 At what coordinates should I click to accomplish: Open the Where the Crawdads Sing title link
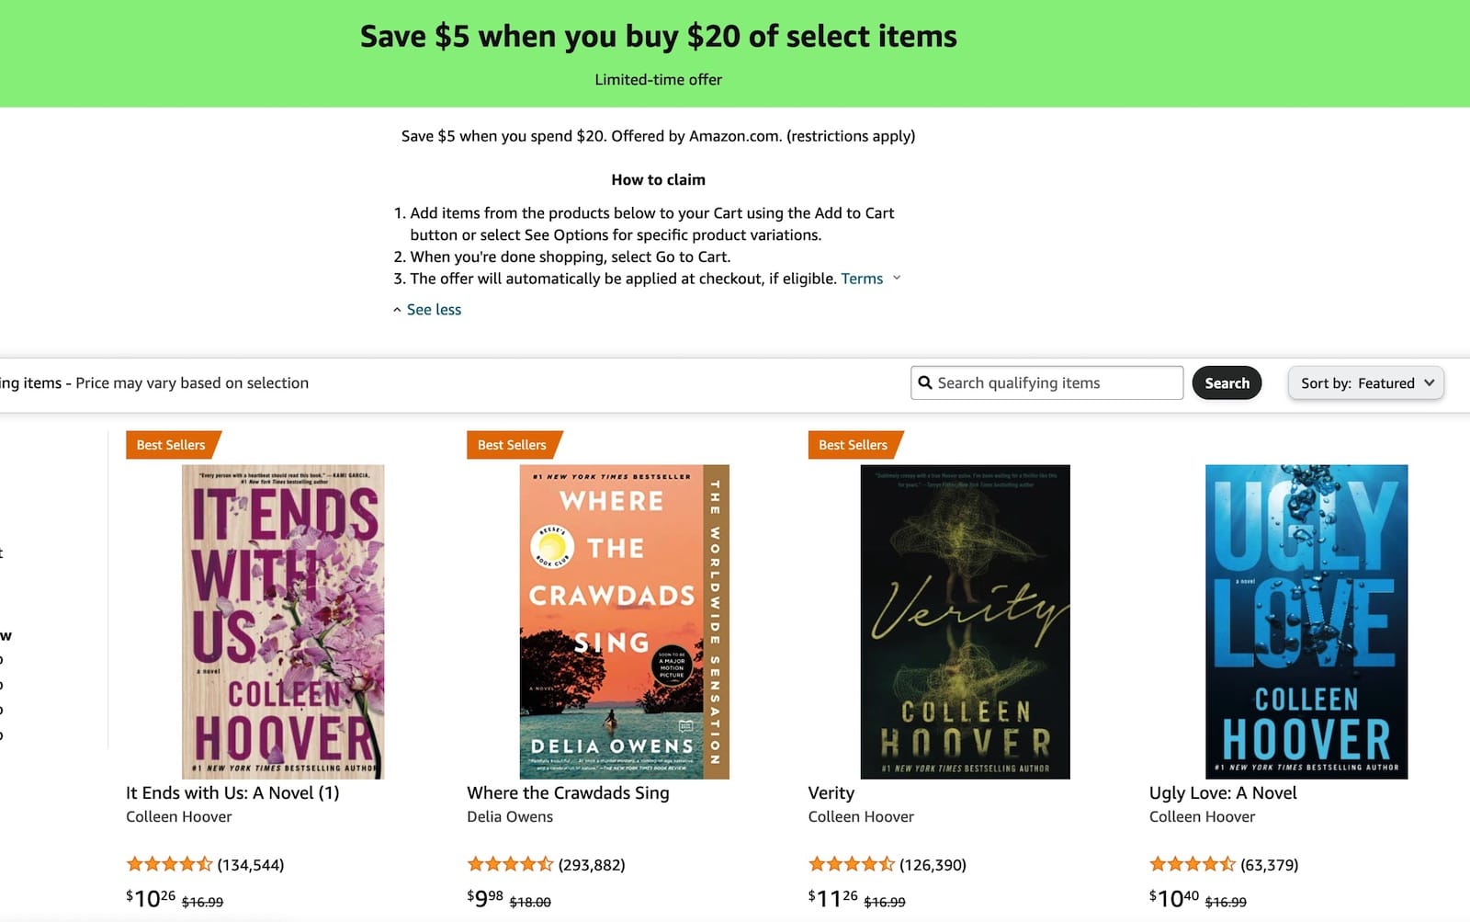point(568,792)
